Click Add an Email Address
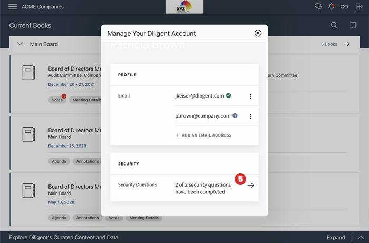 coord(203,135)
